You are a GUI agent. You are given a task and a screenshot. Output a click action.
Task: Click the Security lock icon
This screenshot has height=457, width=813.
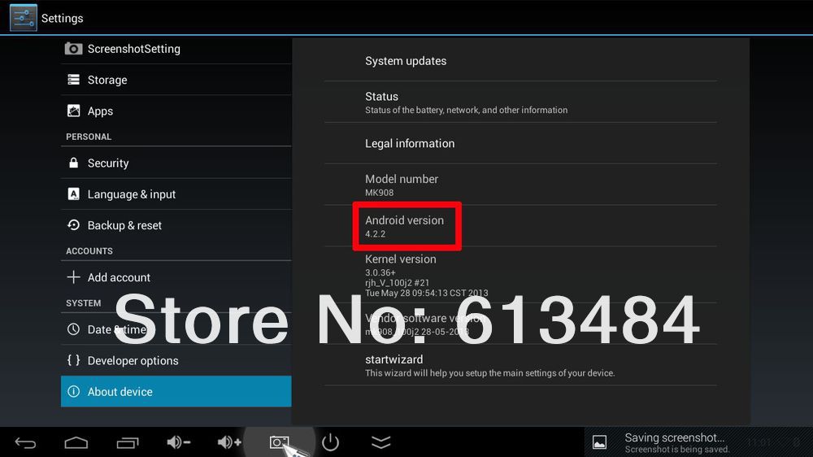pos(74,163)
